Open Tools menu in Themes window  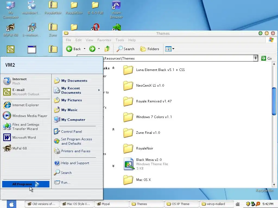pyautogui.click(x=120, y=40)
